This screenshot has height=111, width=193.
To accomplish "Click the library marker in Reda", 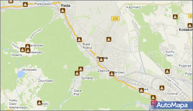I will pyautogui.click(x=63, y=10).
